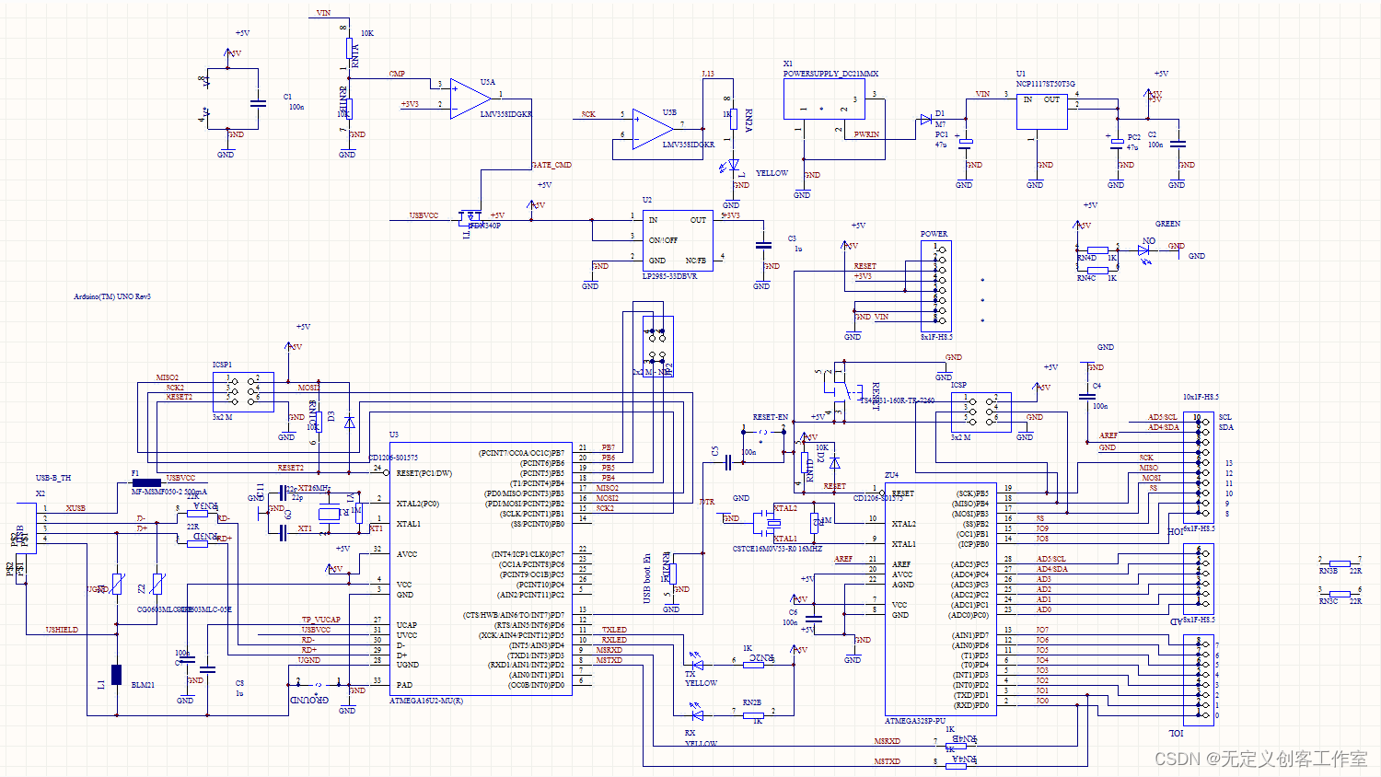Select the PC1 47u capacitor symbol
The image size is (1381, 777).
pyautogui.click(x=965, y=143)
